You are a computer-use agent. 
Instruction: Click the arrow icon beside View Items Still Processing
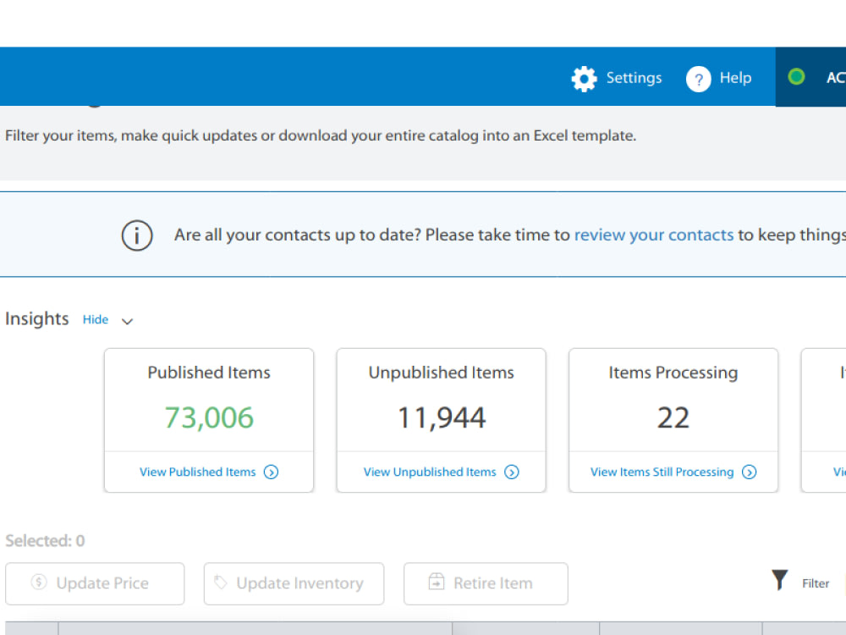[750, 472]
